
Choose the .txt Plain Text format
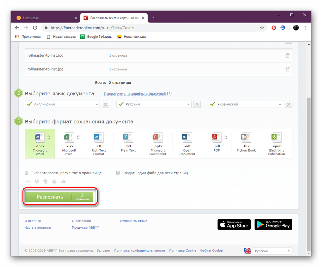click(x=128, y=144)
